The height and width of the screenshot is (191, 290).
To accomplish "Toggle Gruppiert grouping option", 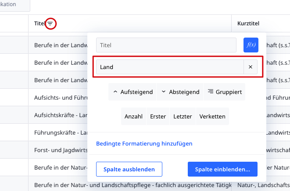I will [225, 92].
